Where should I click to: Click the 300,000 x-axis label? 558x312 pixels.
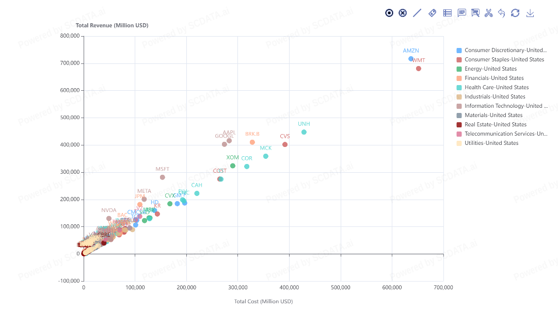(x=238, y=287)
